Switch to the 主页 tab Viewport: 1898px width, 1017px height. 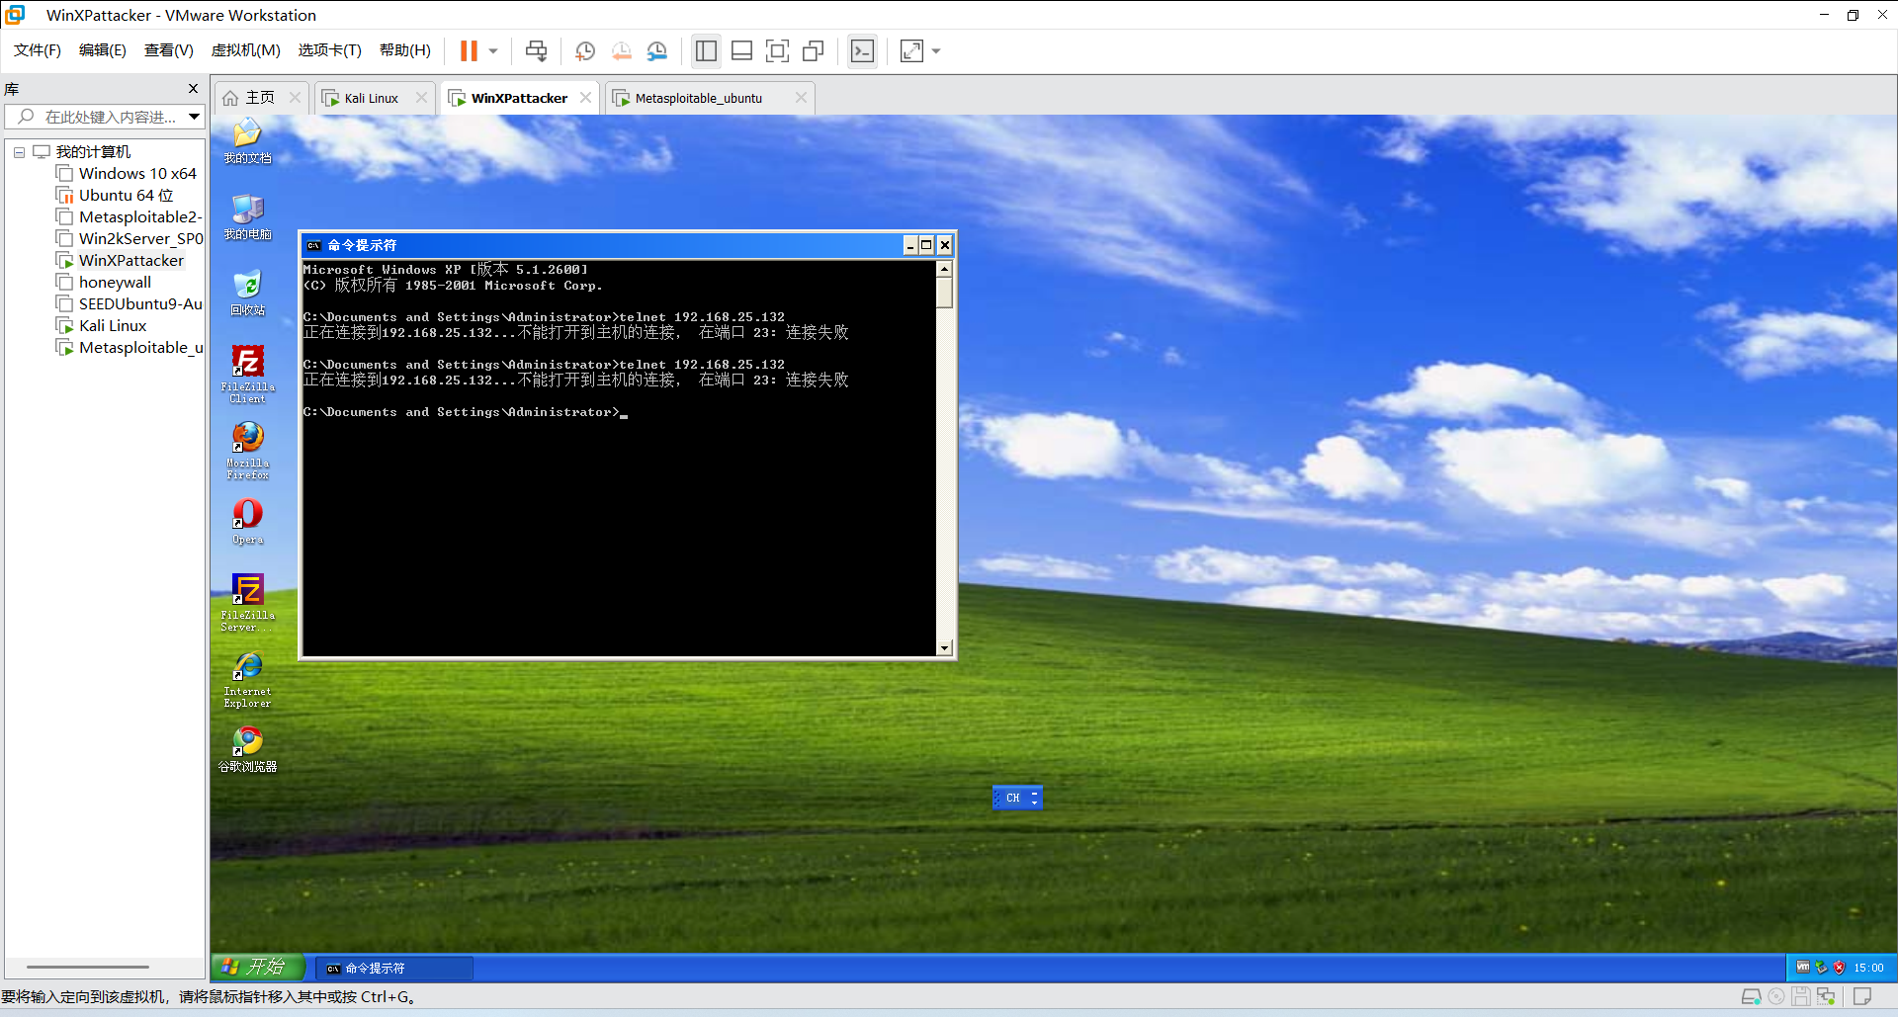coord(260,98)
